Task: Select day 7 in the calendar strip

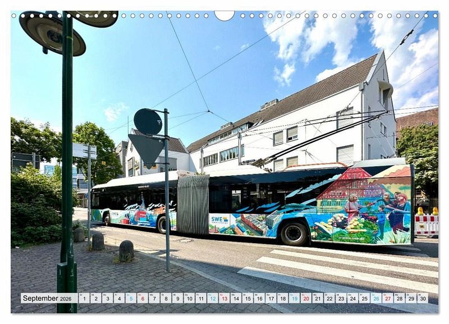Action: point(154,298)
